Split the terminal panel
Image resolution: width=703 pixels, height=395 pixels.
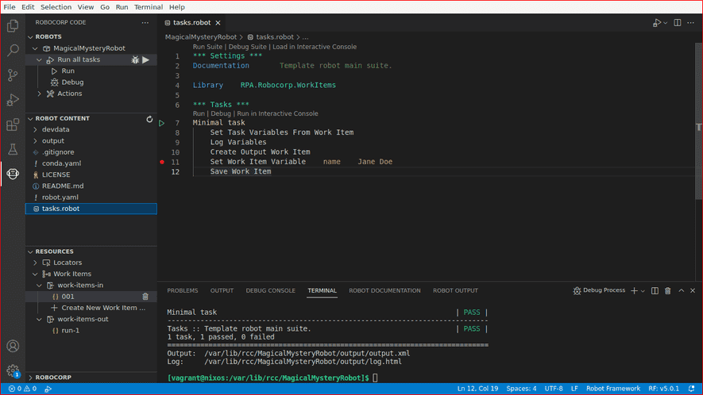tap(655, 290)
